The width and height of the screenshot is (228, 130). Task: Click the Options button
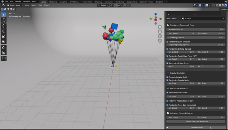pyautogui.click(x=224, y=9)
